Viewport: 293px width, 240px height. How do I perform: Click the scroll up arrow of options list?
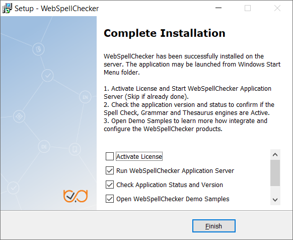coord(275,155)
